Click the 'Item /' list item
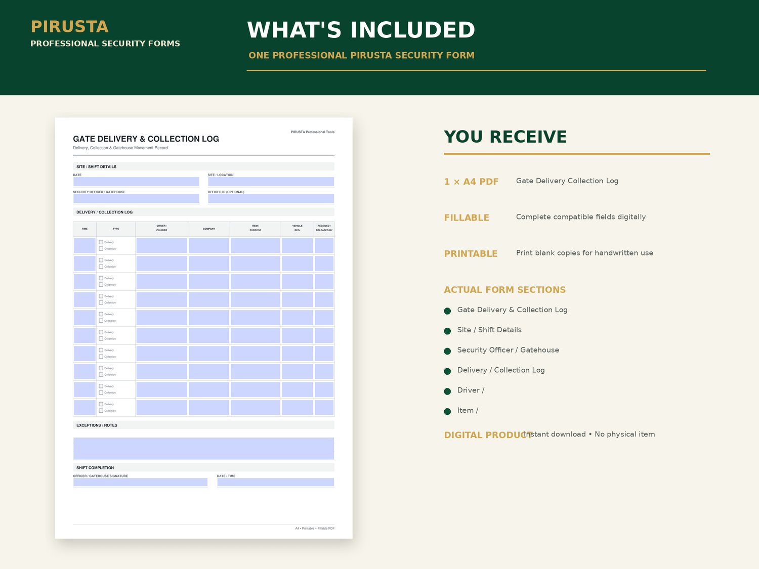The height and width of the screenshot is (569, 759). pos(468,411)
